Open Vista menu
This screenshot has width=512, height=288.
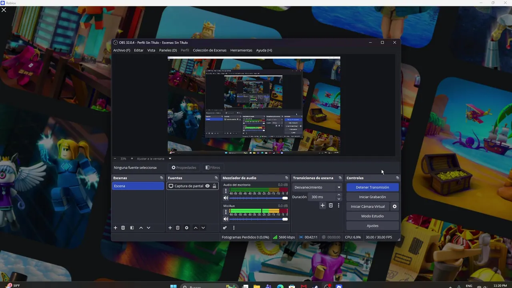[x=151, y=50]
